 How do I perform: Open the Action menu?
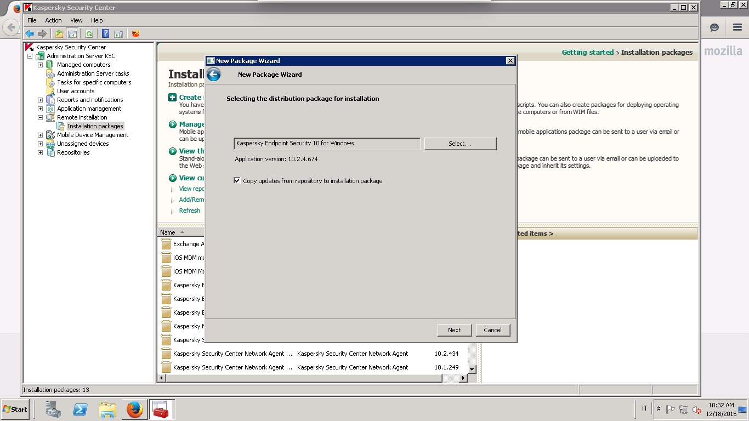tap(53, 20)
